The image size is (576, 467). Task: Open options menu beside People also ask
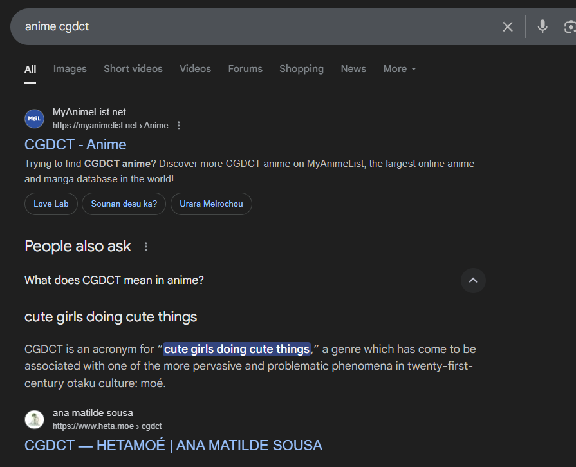pyautogui.click(x=146, y=246)
